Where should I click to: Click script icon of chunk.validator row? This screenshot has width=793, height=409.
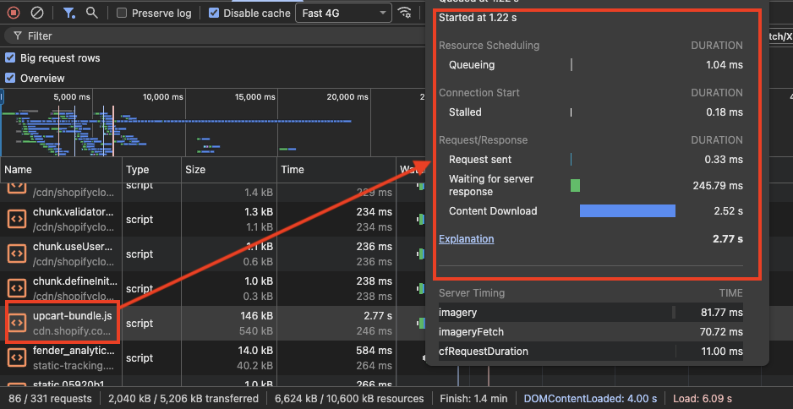tap(17, 220)
